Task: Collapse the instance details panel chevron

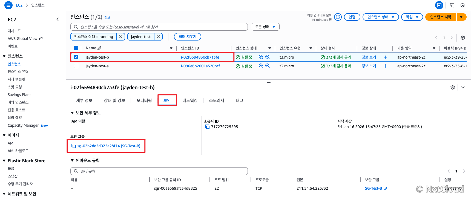Action: pos(463,87)
